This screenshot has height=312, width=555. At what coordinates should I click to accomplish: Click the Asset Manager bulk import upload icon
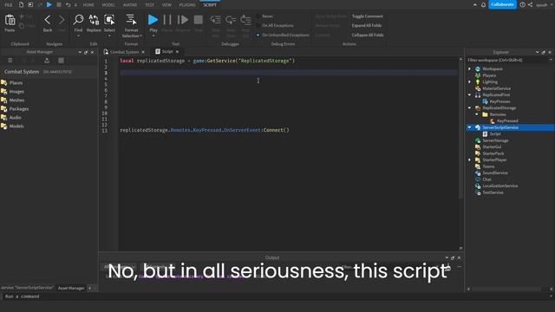click(x=47, y=61)
